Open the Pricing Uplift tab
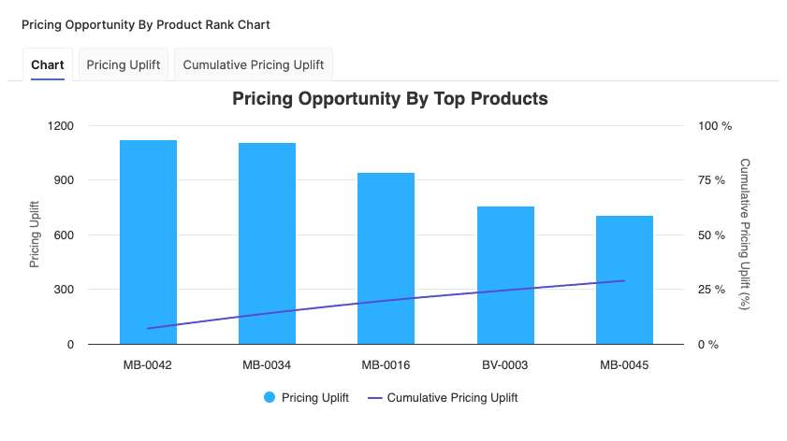Screen dimensions: 787x441 point(124,65)
